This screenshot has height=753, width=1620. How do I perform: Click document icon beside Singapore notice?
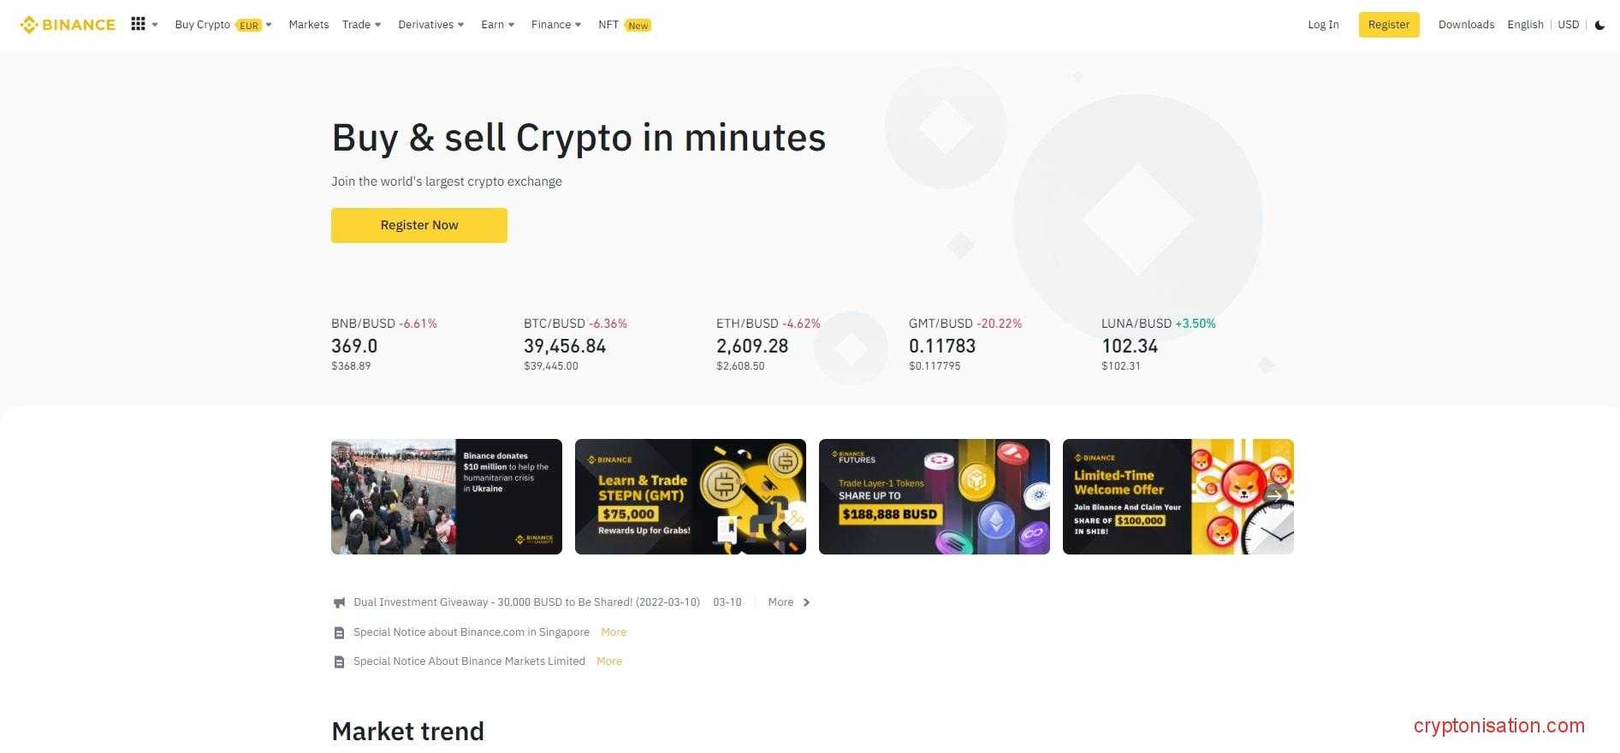click(339, 633)
